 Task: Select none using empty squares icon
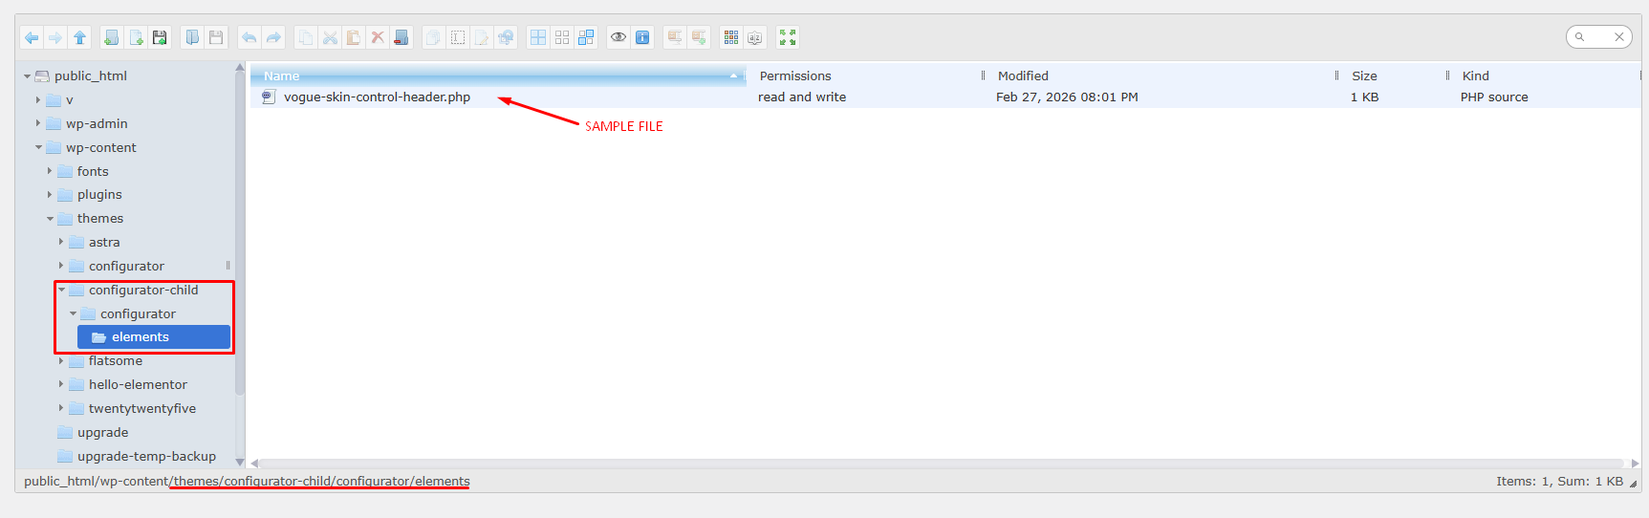point(562,37)
